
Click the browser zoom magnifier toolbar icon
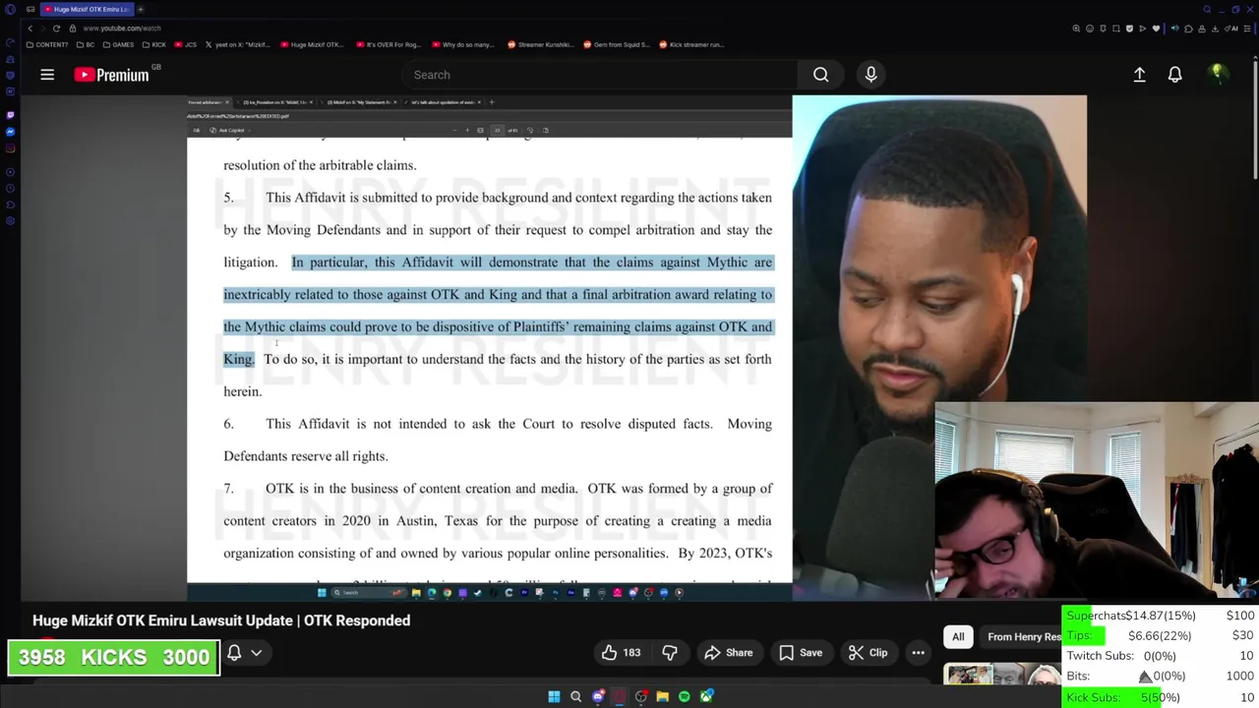[1076, 29]
